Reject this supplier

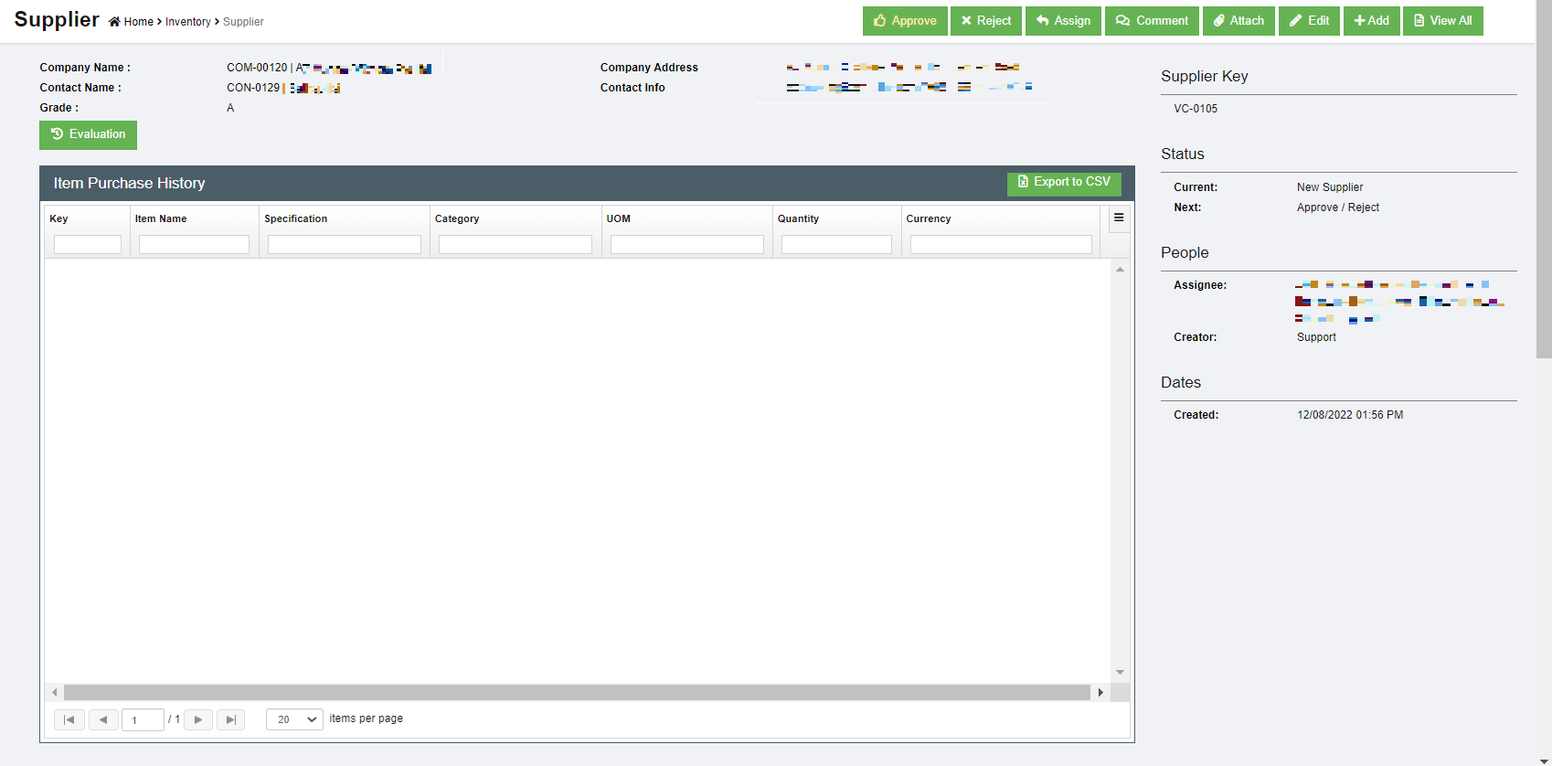[985, 21]
